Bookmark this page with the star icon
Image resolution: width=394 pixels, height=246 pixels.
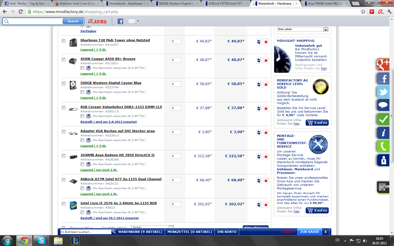click(x=363, y=11)
